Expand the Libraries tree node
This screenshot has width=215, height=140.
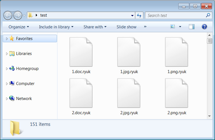(7, 54)
